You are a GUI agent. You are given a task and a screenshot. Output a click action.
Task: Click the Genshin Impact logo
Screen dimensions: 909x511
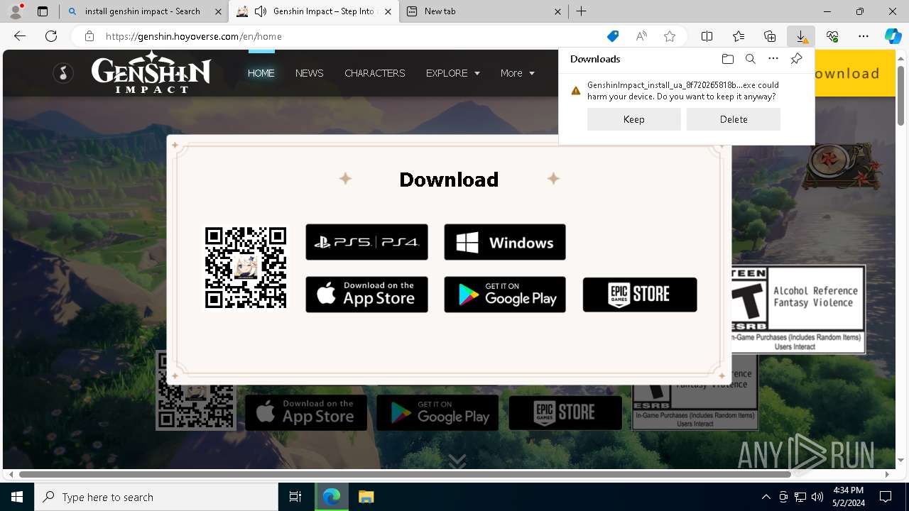[x=151, y=72]
